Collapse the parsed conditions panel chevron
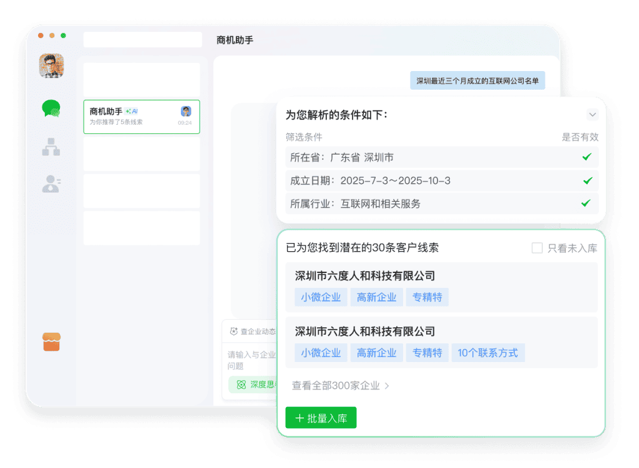This screenshot has width=639, height=468. pyautogui.click(x=592, y=115)
